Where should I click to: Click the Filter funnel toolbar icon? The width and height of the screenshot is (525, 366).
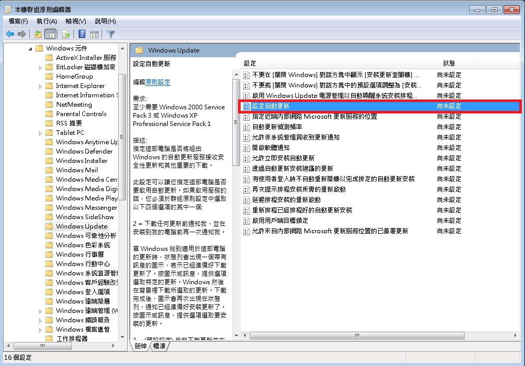[111, 34]
